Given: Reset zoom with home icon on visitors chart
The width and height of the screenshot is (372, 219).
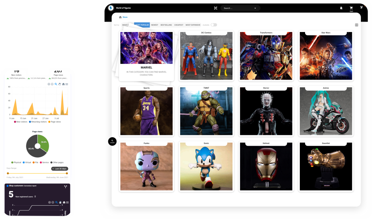Looking at the screenshot, I should [x=63, y=84].
